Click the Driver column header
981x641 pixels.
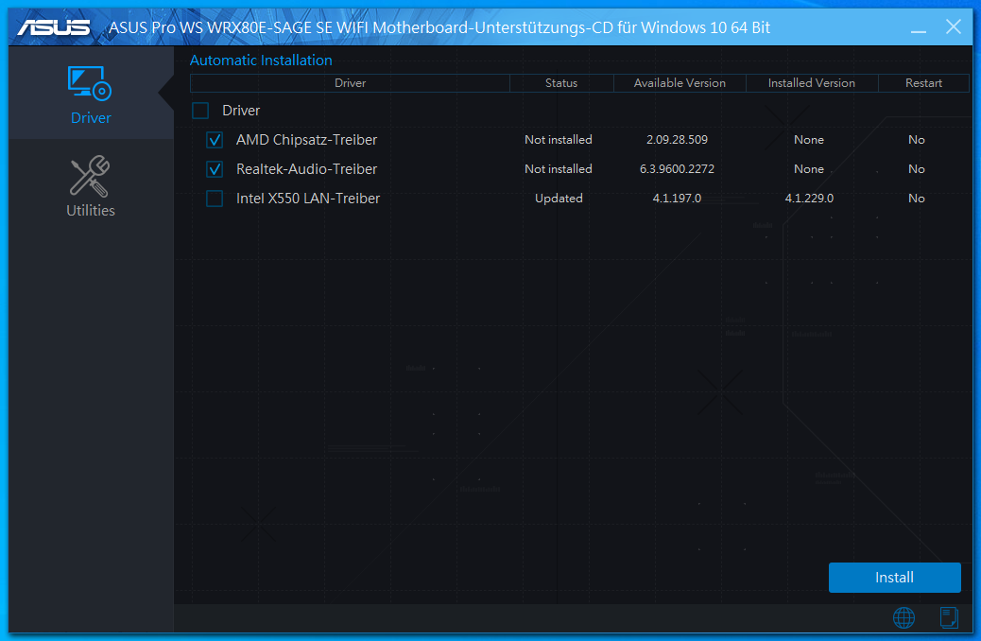(350, 83)
